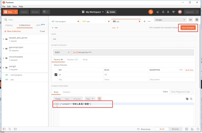Click the example request URL field
202x133 pixels.
point(133,52)
